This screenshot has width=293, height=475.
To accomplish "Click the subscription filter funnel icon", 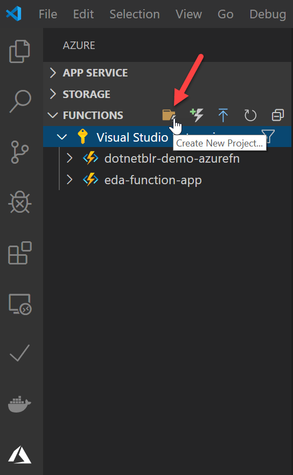I will click(268, 136).
